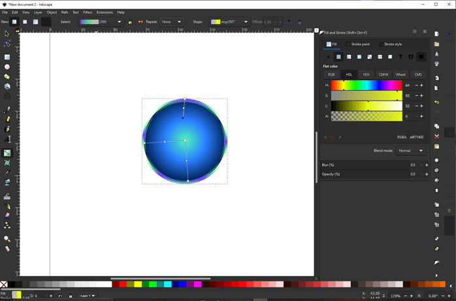Screen dimensions: 456x301
Task: Click the Eraser tool
Action: 7,215
